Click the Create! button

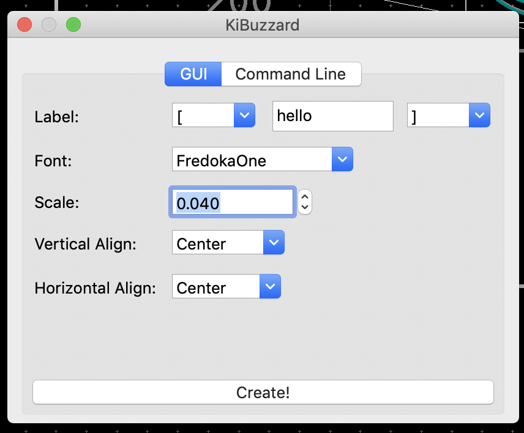[x=262, y=392]
